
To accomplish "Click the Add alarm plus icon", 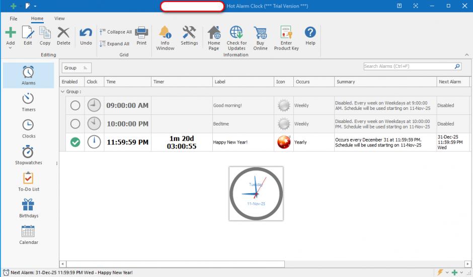I will 10,33.
